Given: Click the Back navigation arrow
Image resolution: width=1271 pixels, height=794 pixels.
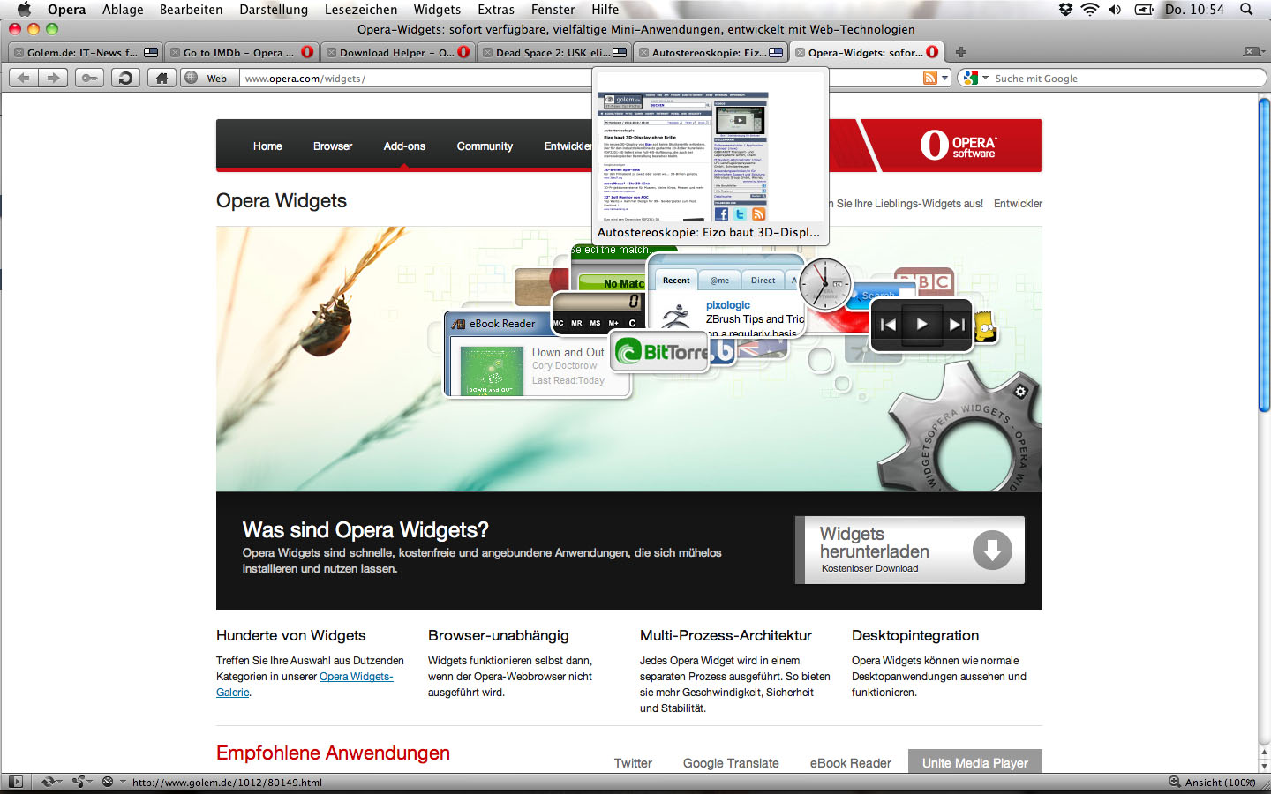Looking at the screenshot, I should [24, 79].
